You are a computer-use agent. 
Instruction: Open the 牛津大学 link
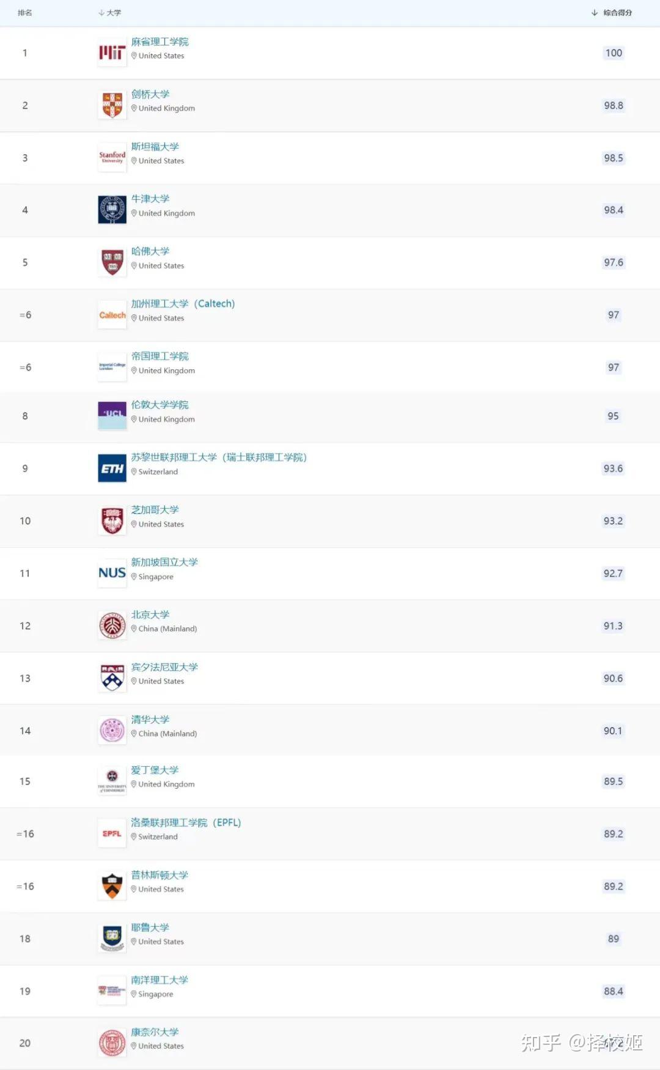(150, 199)
